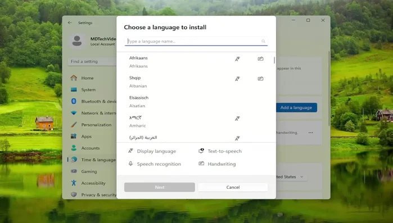The height and width of the screenshot is (223, 393).
Task: Click Text-to-speech legend icon
Action: tap(201, 151)
